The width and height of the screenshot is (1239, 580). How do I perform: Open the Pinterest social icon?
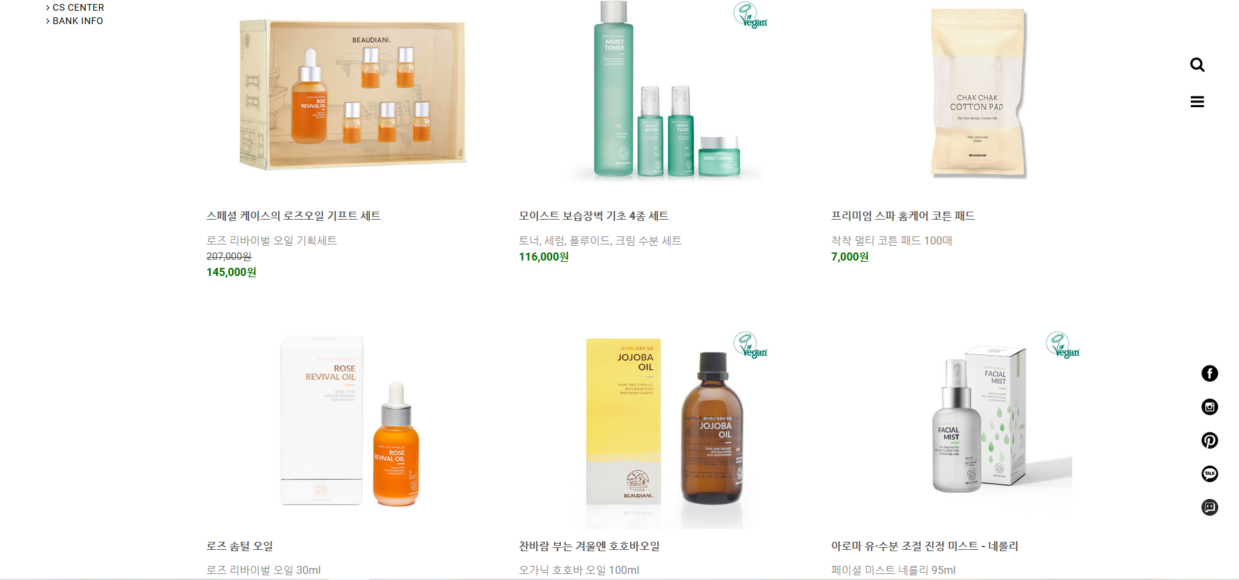1210,441
